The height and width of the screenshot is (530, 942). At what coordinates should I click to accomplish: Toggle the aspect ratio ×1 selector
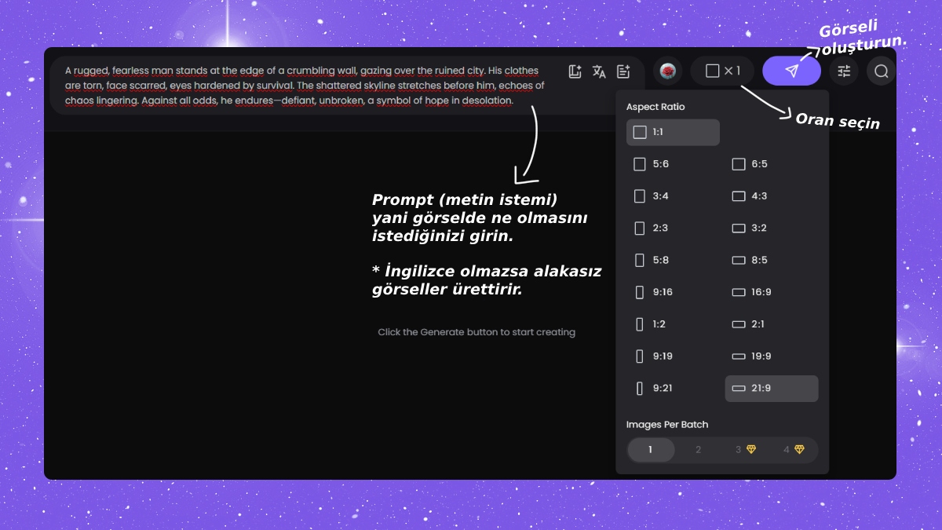[722, 71]
